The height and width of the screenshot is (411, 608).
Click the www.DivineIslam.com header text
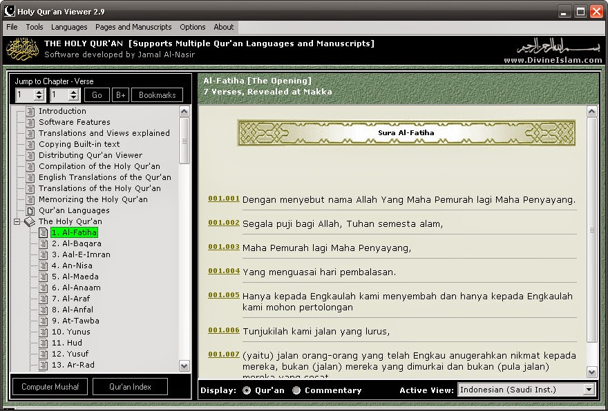553,60
